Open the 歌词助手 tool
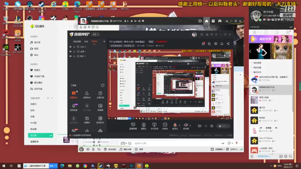The width and height of the screenshot is (301, 169). pos(100,120)
